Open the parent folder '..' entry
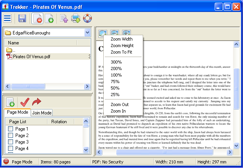This screenshot has width=243, height=168. tap(11, 50)
